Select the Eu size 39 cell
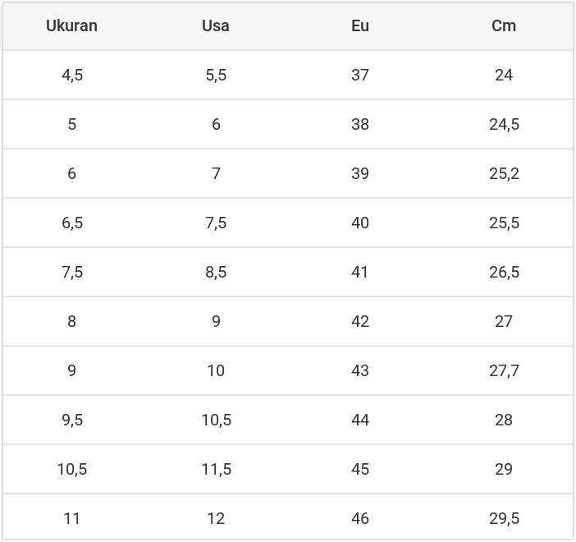 click(x=360, y=173)
